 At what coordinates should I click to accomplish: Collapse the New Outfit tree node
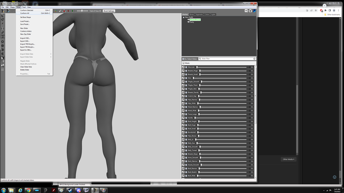pyautogui.click(x=184, y=17)
